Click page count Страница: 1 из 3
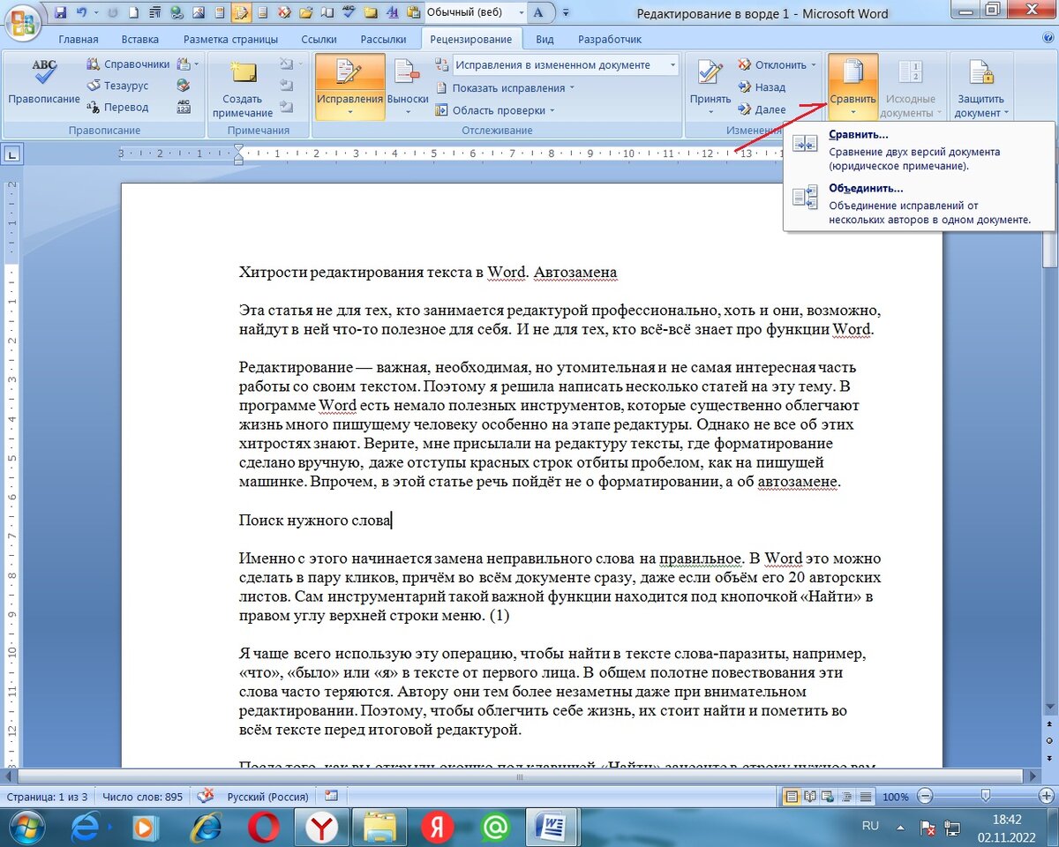1059x847 pixels. [x=47, y=797]
